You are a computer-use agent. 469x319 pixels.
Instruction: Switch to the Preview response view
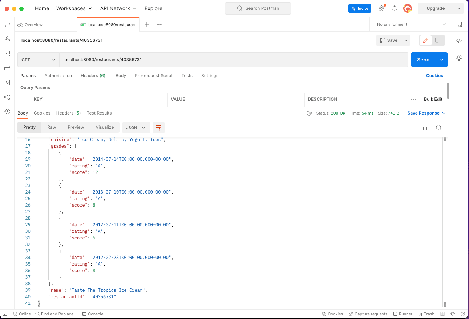pos(76,127)
